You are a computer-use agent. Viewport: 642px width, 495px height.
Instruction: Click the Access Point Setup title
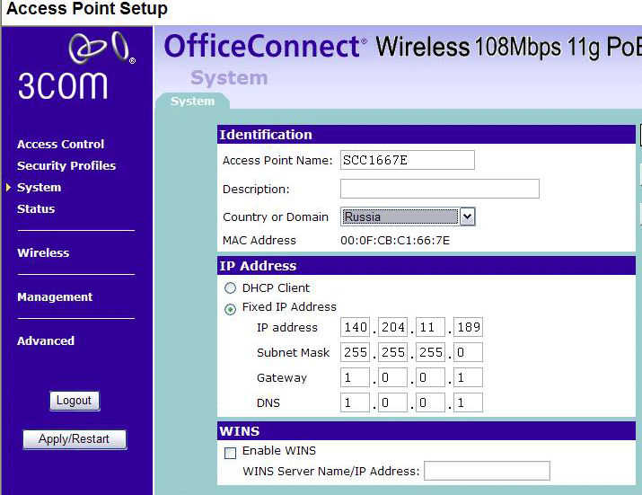coord(87,8)
